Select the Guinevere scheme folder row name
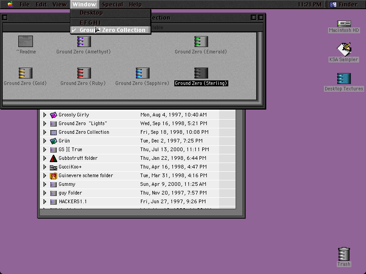Viewport: 366px width, 274px height. (x=86, y=176)
